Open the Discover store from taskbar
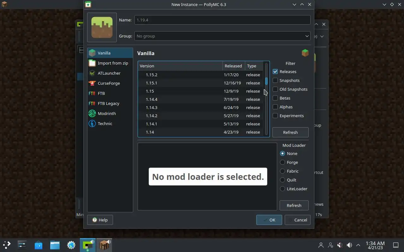Viewport: 404px width, 252px height. click(x=39, y=245)
